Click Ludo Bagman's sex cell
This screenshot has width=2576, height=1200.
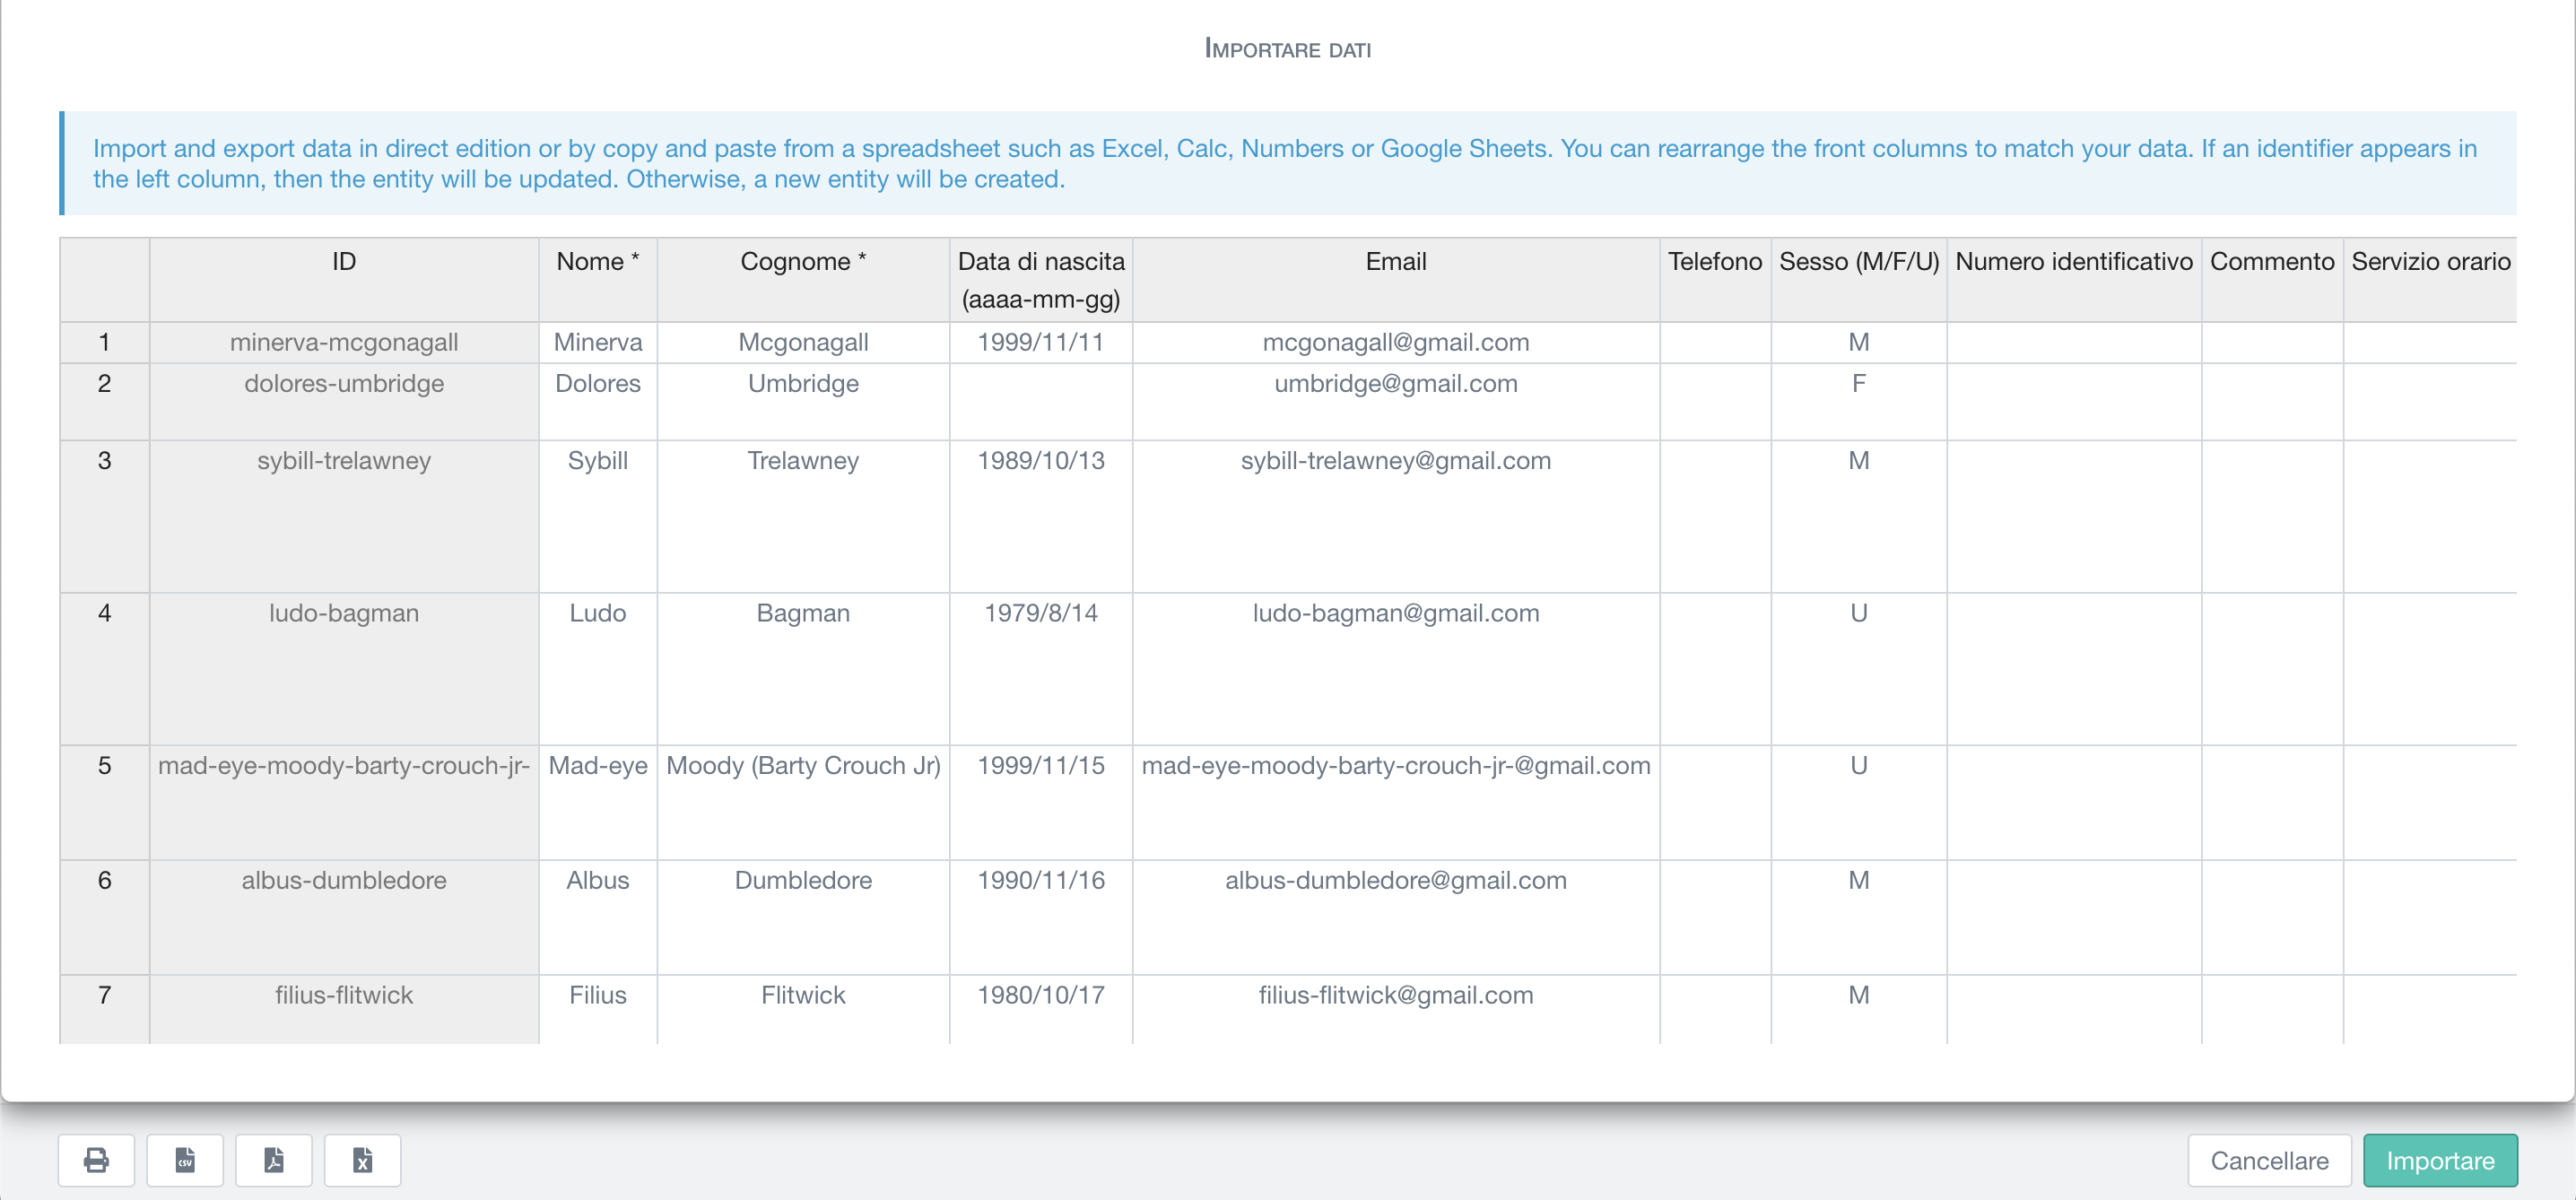1858,613
